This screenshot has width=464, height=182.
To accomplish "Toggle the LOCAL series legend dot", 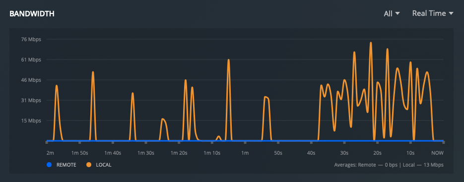I will tap(89, 165).
